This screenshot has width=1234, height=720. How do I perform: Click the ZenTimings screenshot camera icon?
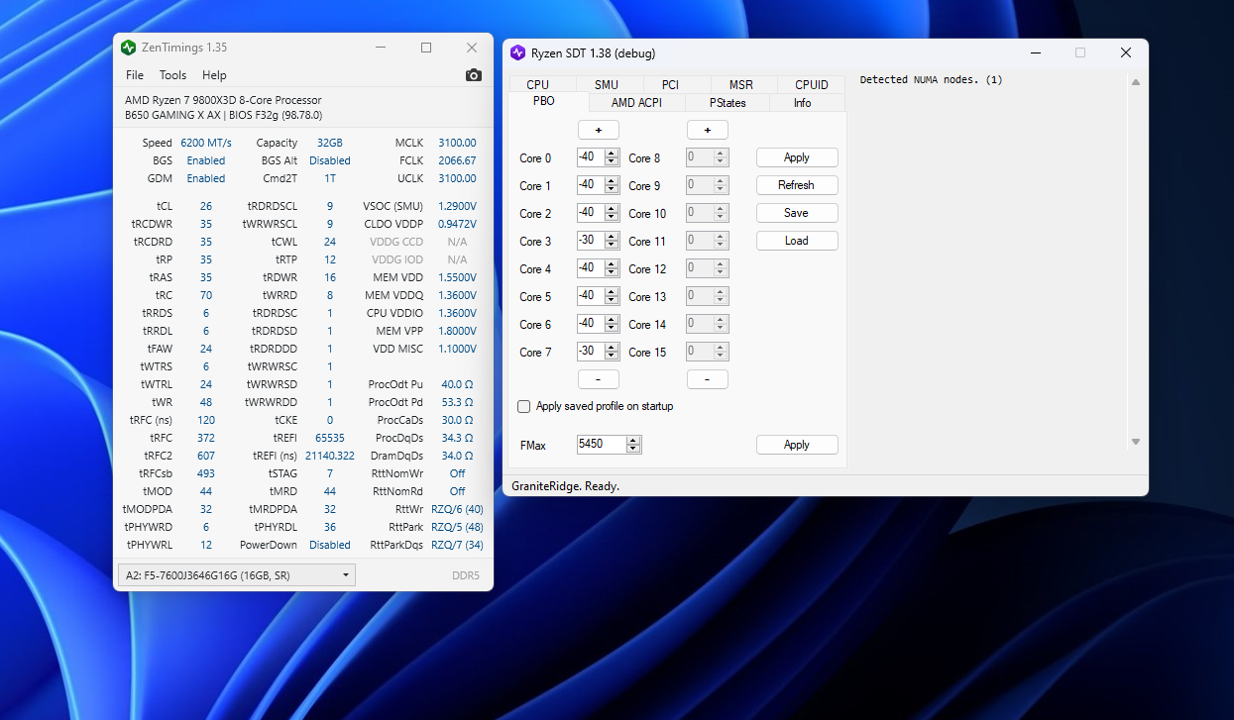[x=474, y=75]
